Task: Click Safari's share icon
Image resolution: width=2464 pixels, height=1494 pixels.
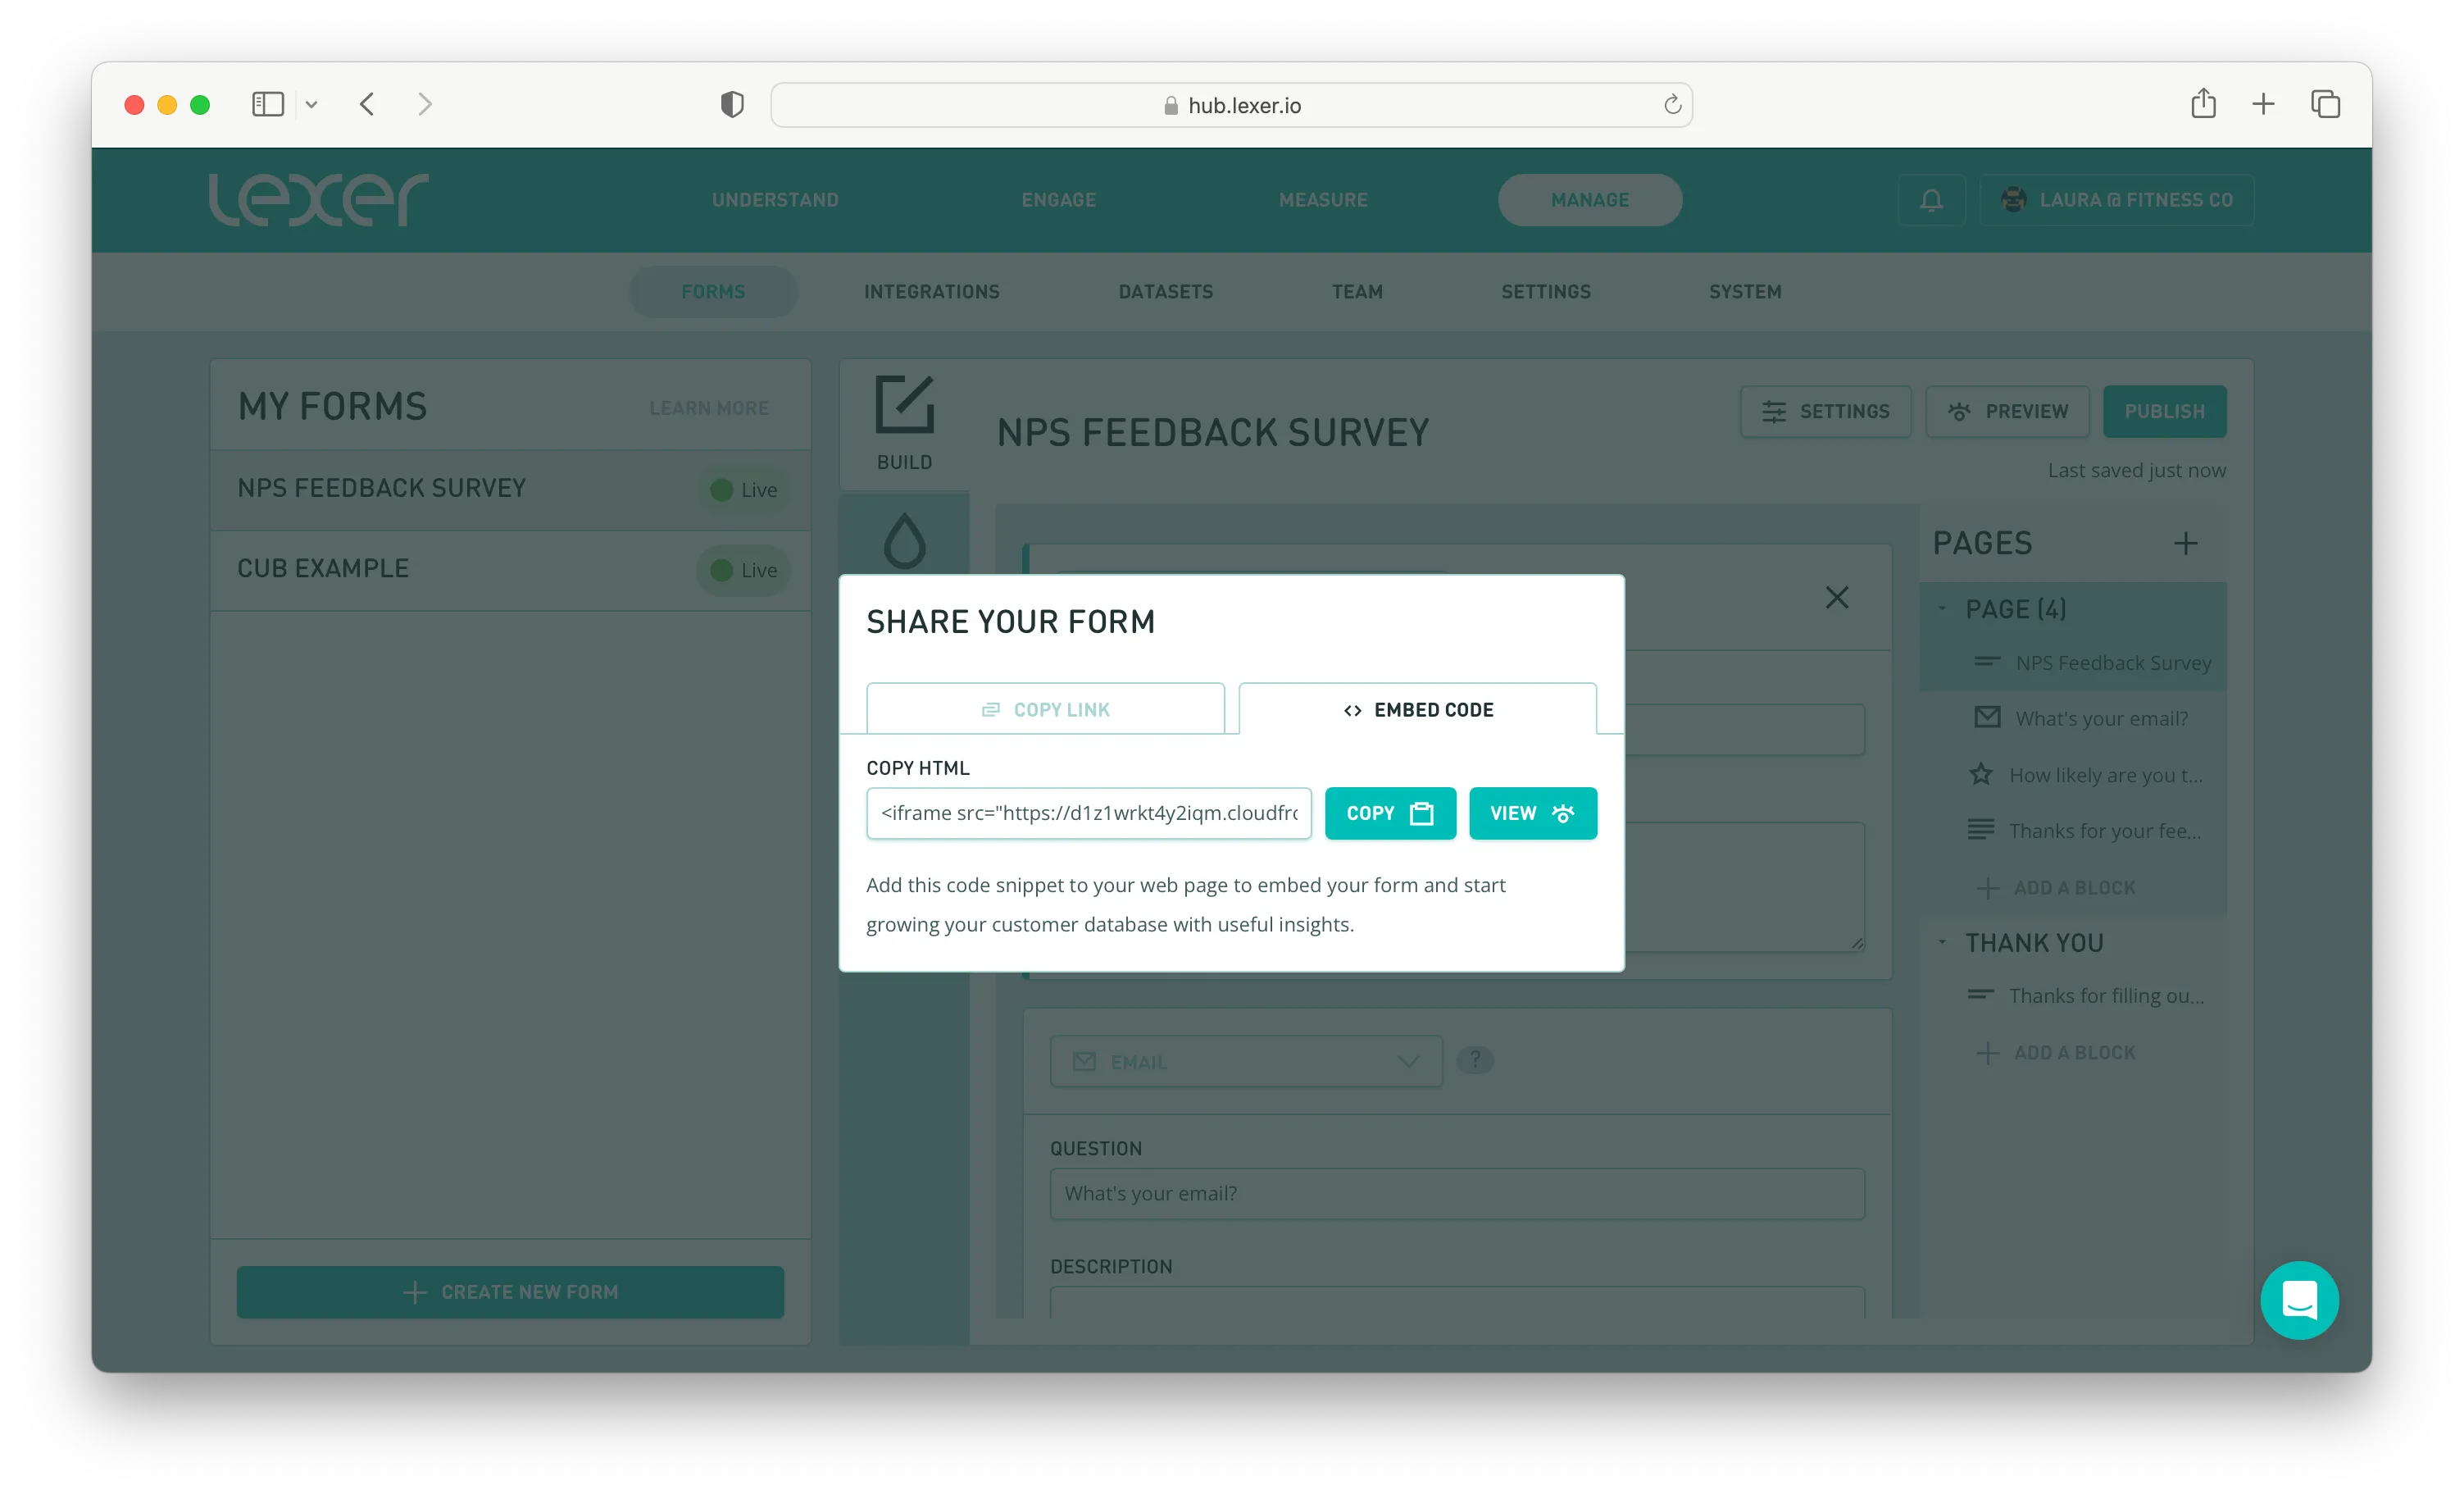Action: coord(2203,104)
